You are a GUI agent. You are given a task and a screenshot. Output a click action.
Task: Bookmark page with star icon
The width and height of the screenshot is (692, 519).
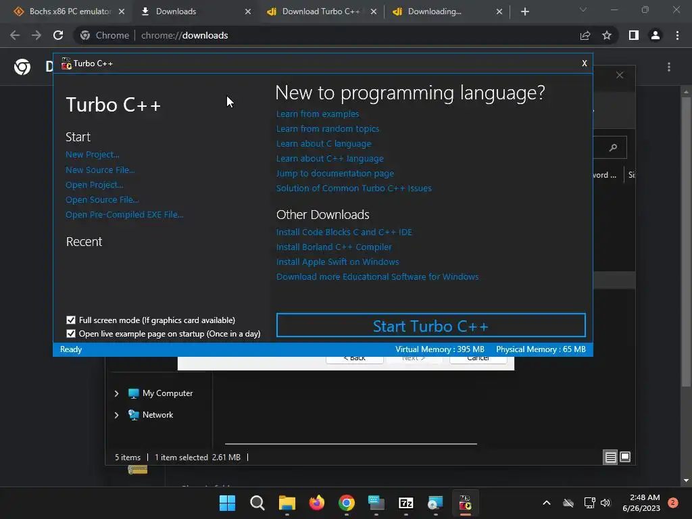(607, 35)
